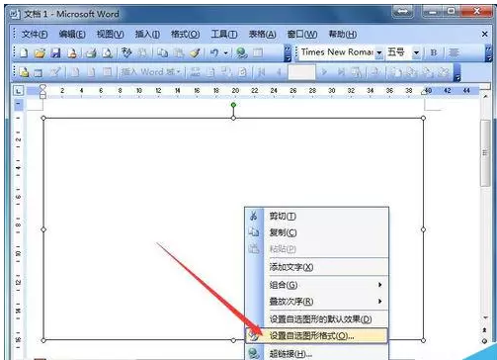Open the 帮助(H) menu
The height and width of the screenshot is (360, 497).
pos(343,34)
